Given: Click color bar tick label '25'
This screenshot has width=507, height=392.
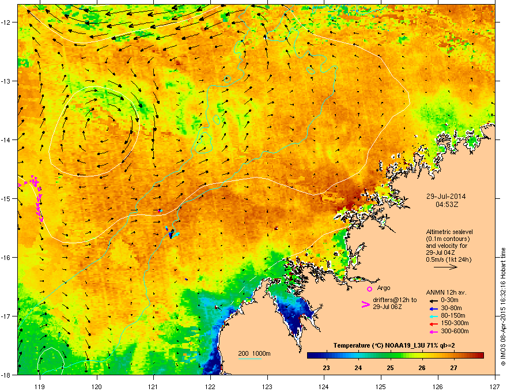Looking at the screenshot, I should 390,368.
